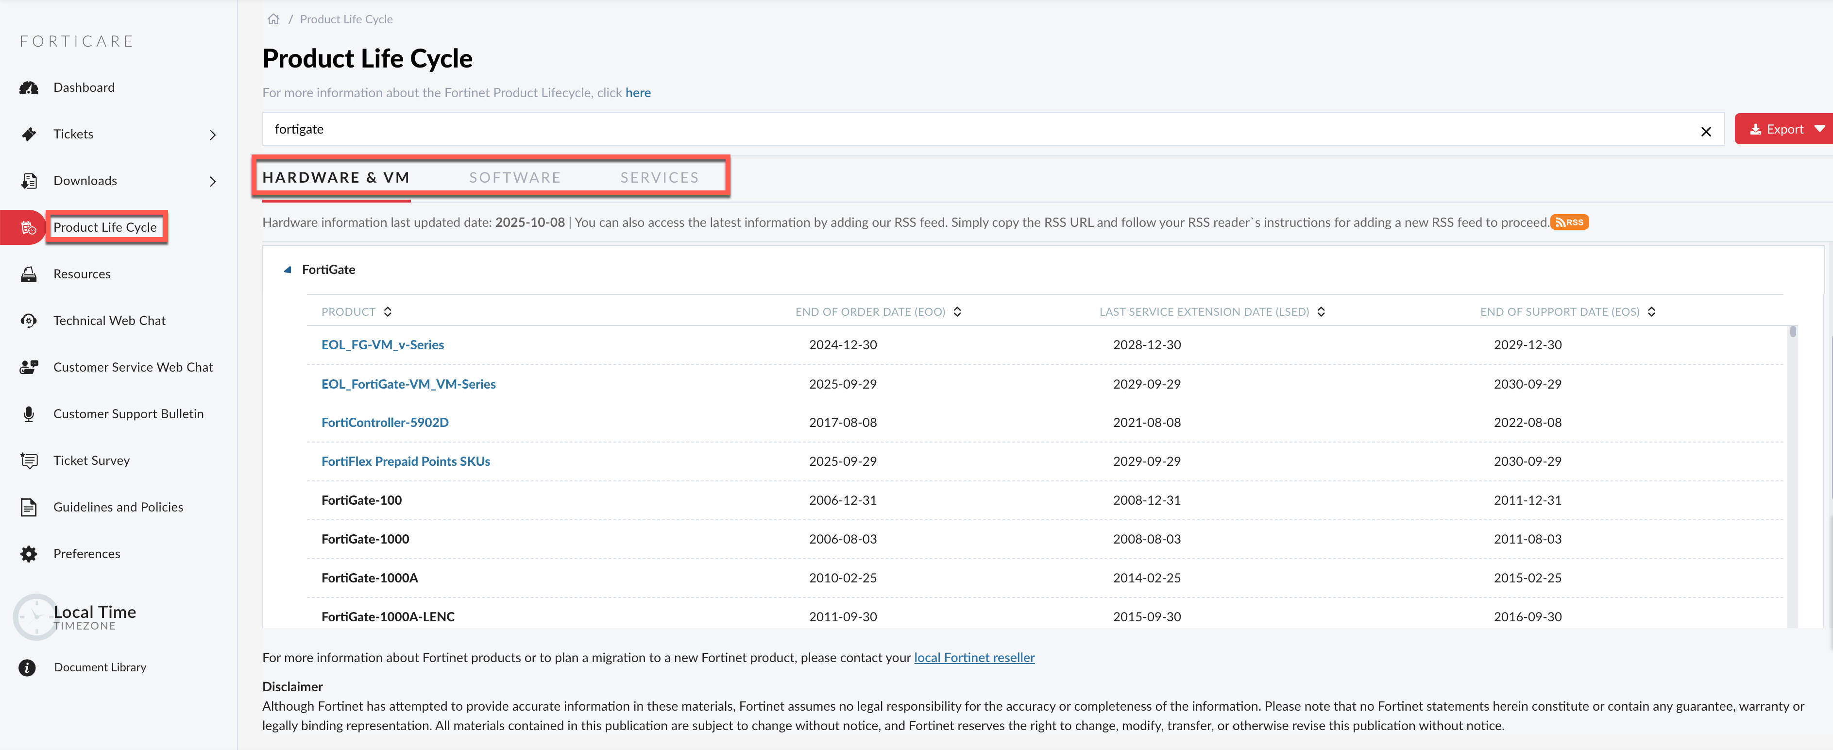This screenshot has width=1833, height=750.
Task: Expand the Downloads submenu chevron
Action: (x=212, y=182)
